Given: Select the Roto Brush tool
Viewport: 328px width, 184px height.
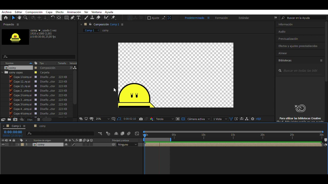Looking at the screenshot, I should 106,18.
